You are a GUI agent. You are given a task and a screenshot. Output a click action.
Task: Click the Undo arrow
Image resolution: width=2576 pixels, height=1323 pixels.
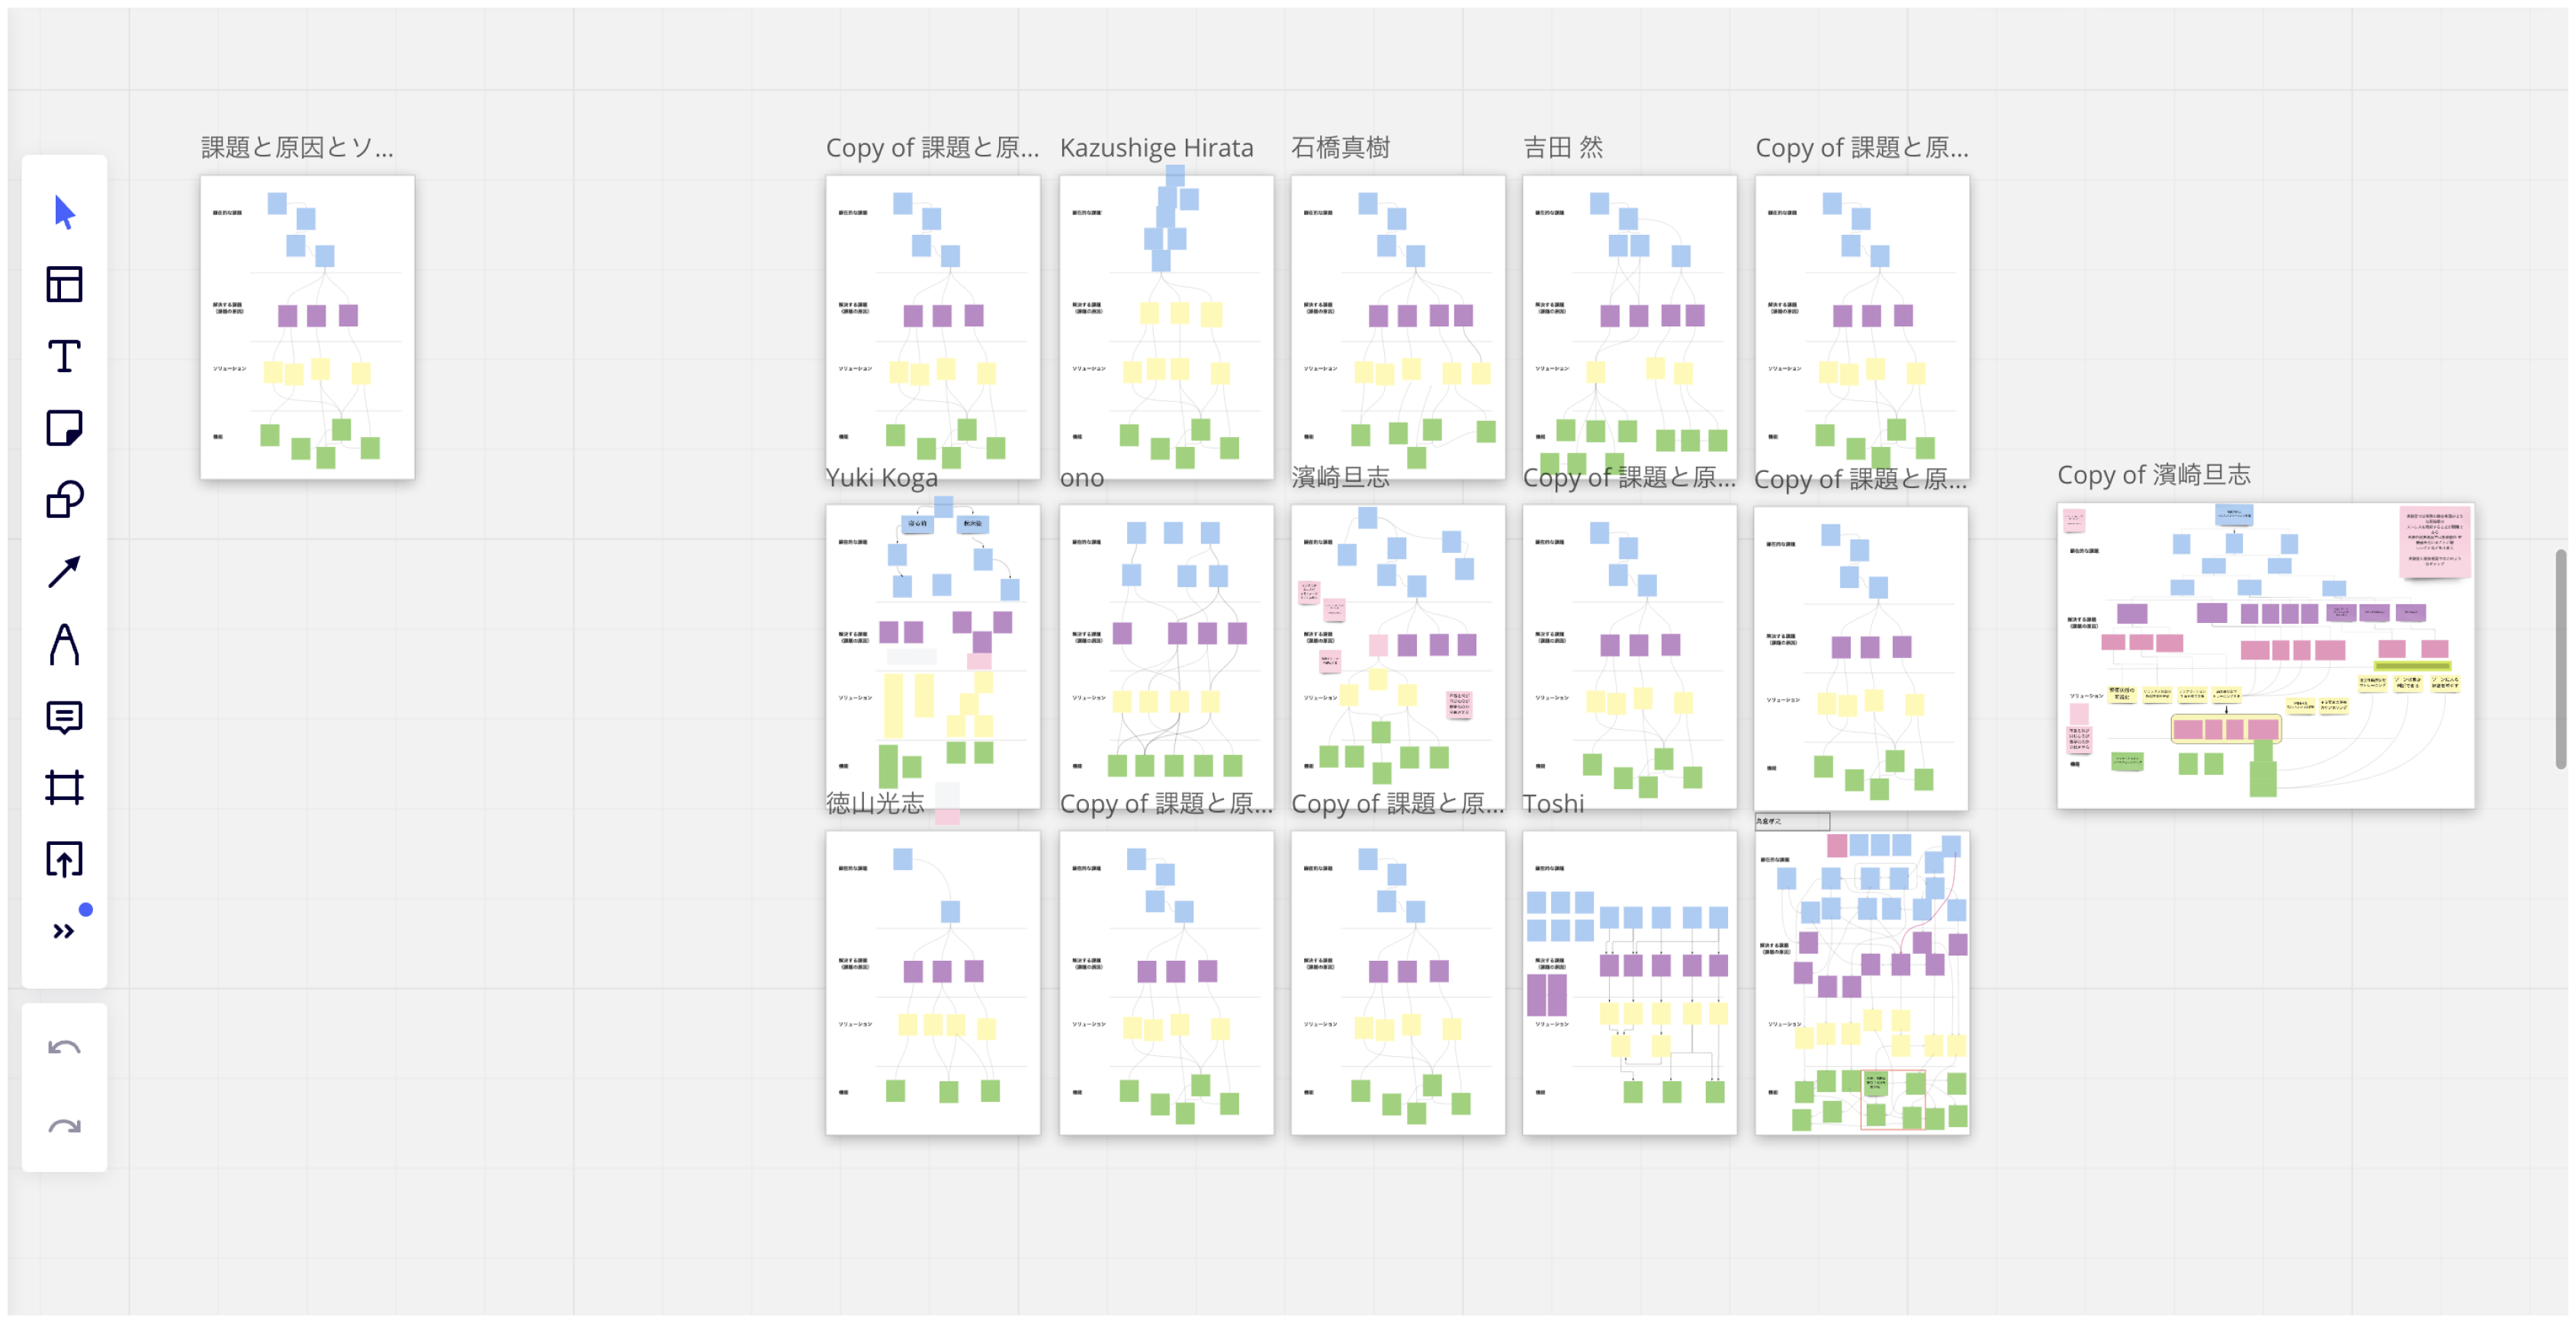64,1048
